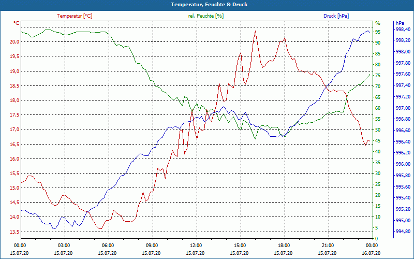Click pressure axis value 995,60
This screenshot has height=259, width=414.
pyautogui.click(x=403, y=187)
